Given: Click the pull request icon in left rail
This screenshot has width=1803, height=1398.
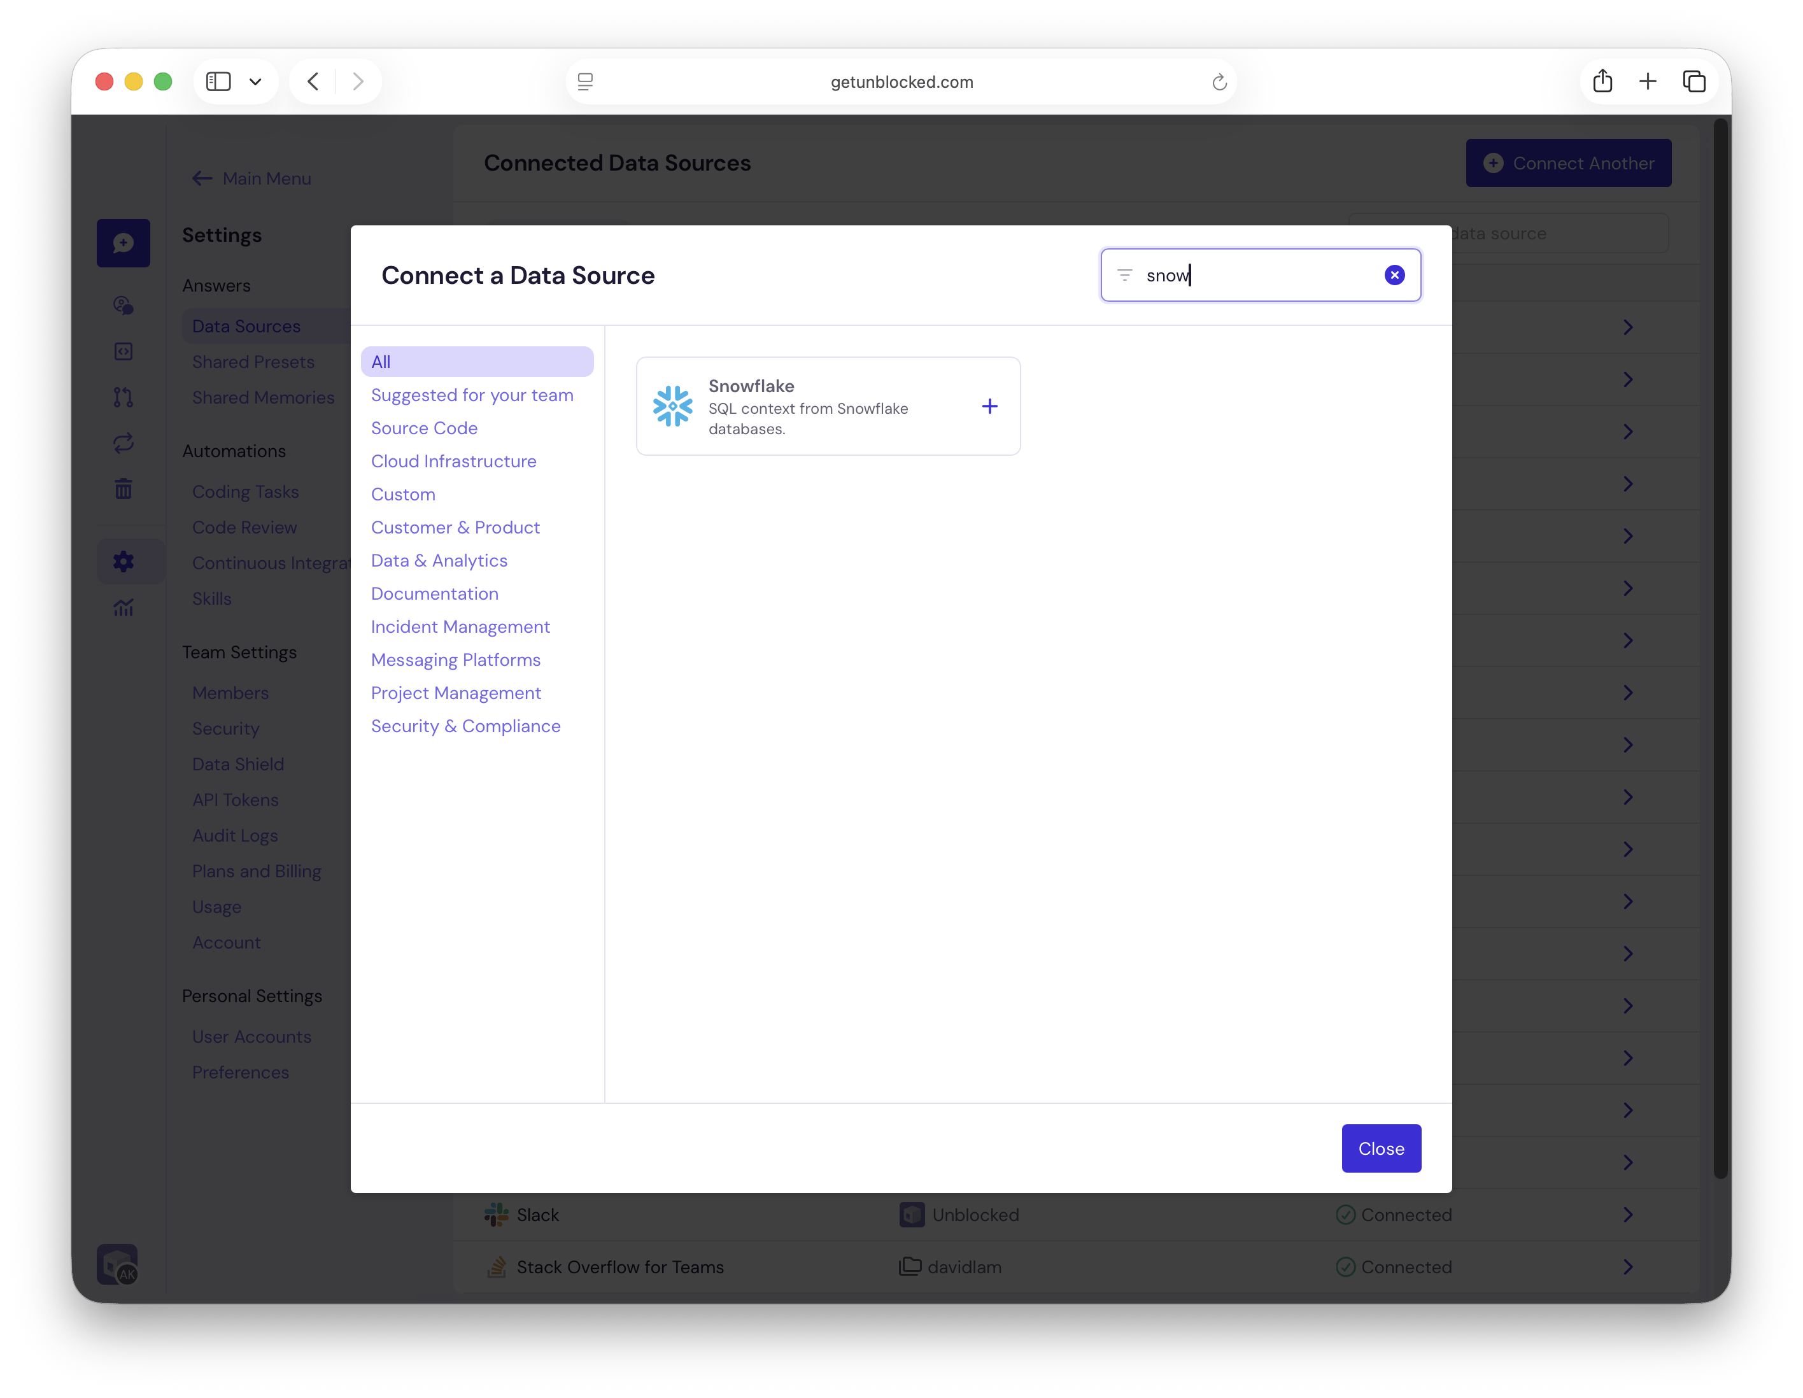Looking at the screenshot, I should tap(123, 397).
